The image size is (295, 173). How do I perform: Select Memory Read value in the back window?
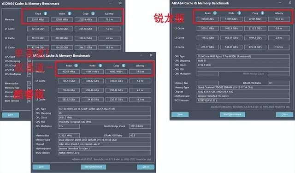pyautogui.click(x=38, y=19)
